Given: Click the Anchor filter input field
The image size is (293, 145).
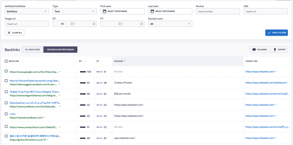Looking at the screenshot, I should click(x=218, y=11).
